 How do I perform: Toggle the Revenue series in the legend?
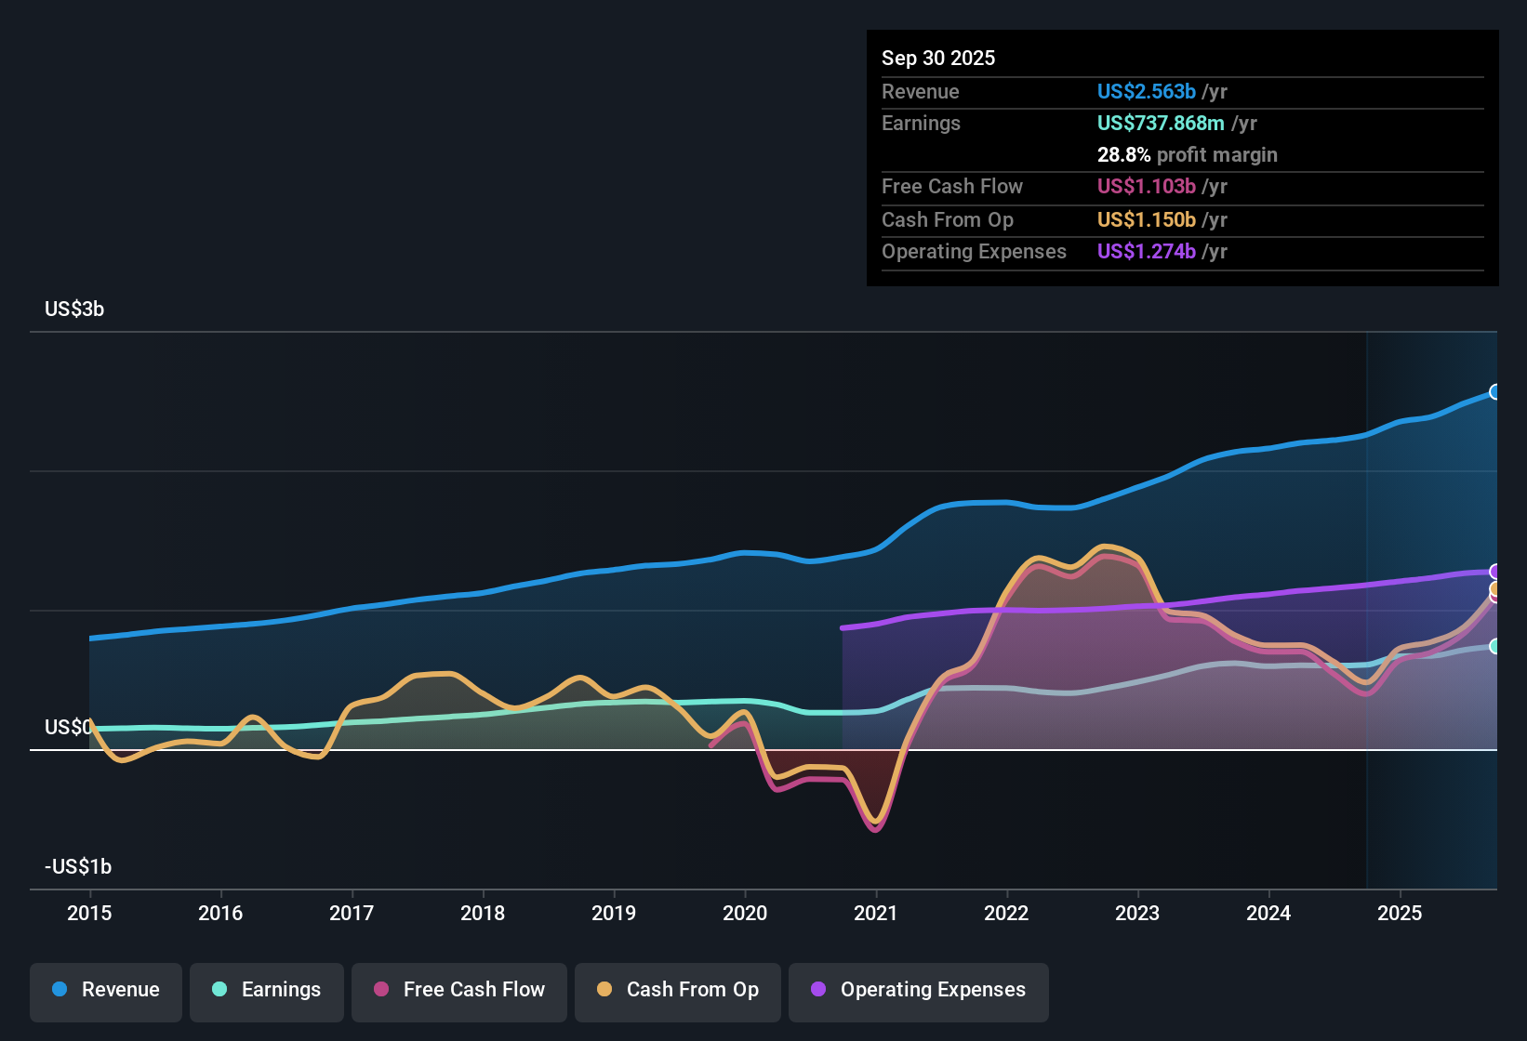coord(105,990)
